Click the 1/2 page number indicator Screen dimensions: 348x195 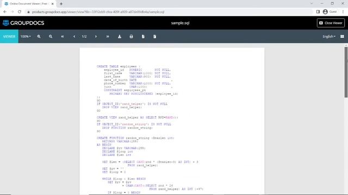pyautogui.click(x=84, y=36)
